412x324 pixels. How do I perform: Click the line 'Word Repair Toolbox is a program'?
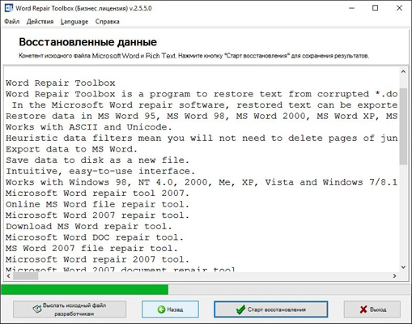(x=202, y=94)
